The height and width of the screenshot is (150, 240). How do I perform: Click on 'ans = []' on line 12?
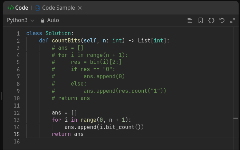(64, 113)
